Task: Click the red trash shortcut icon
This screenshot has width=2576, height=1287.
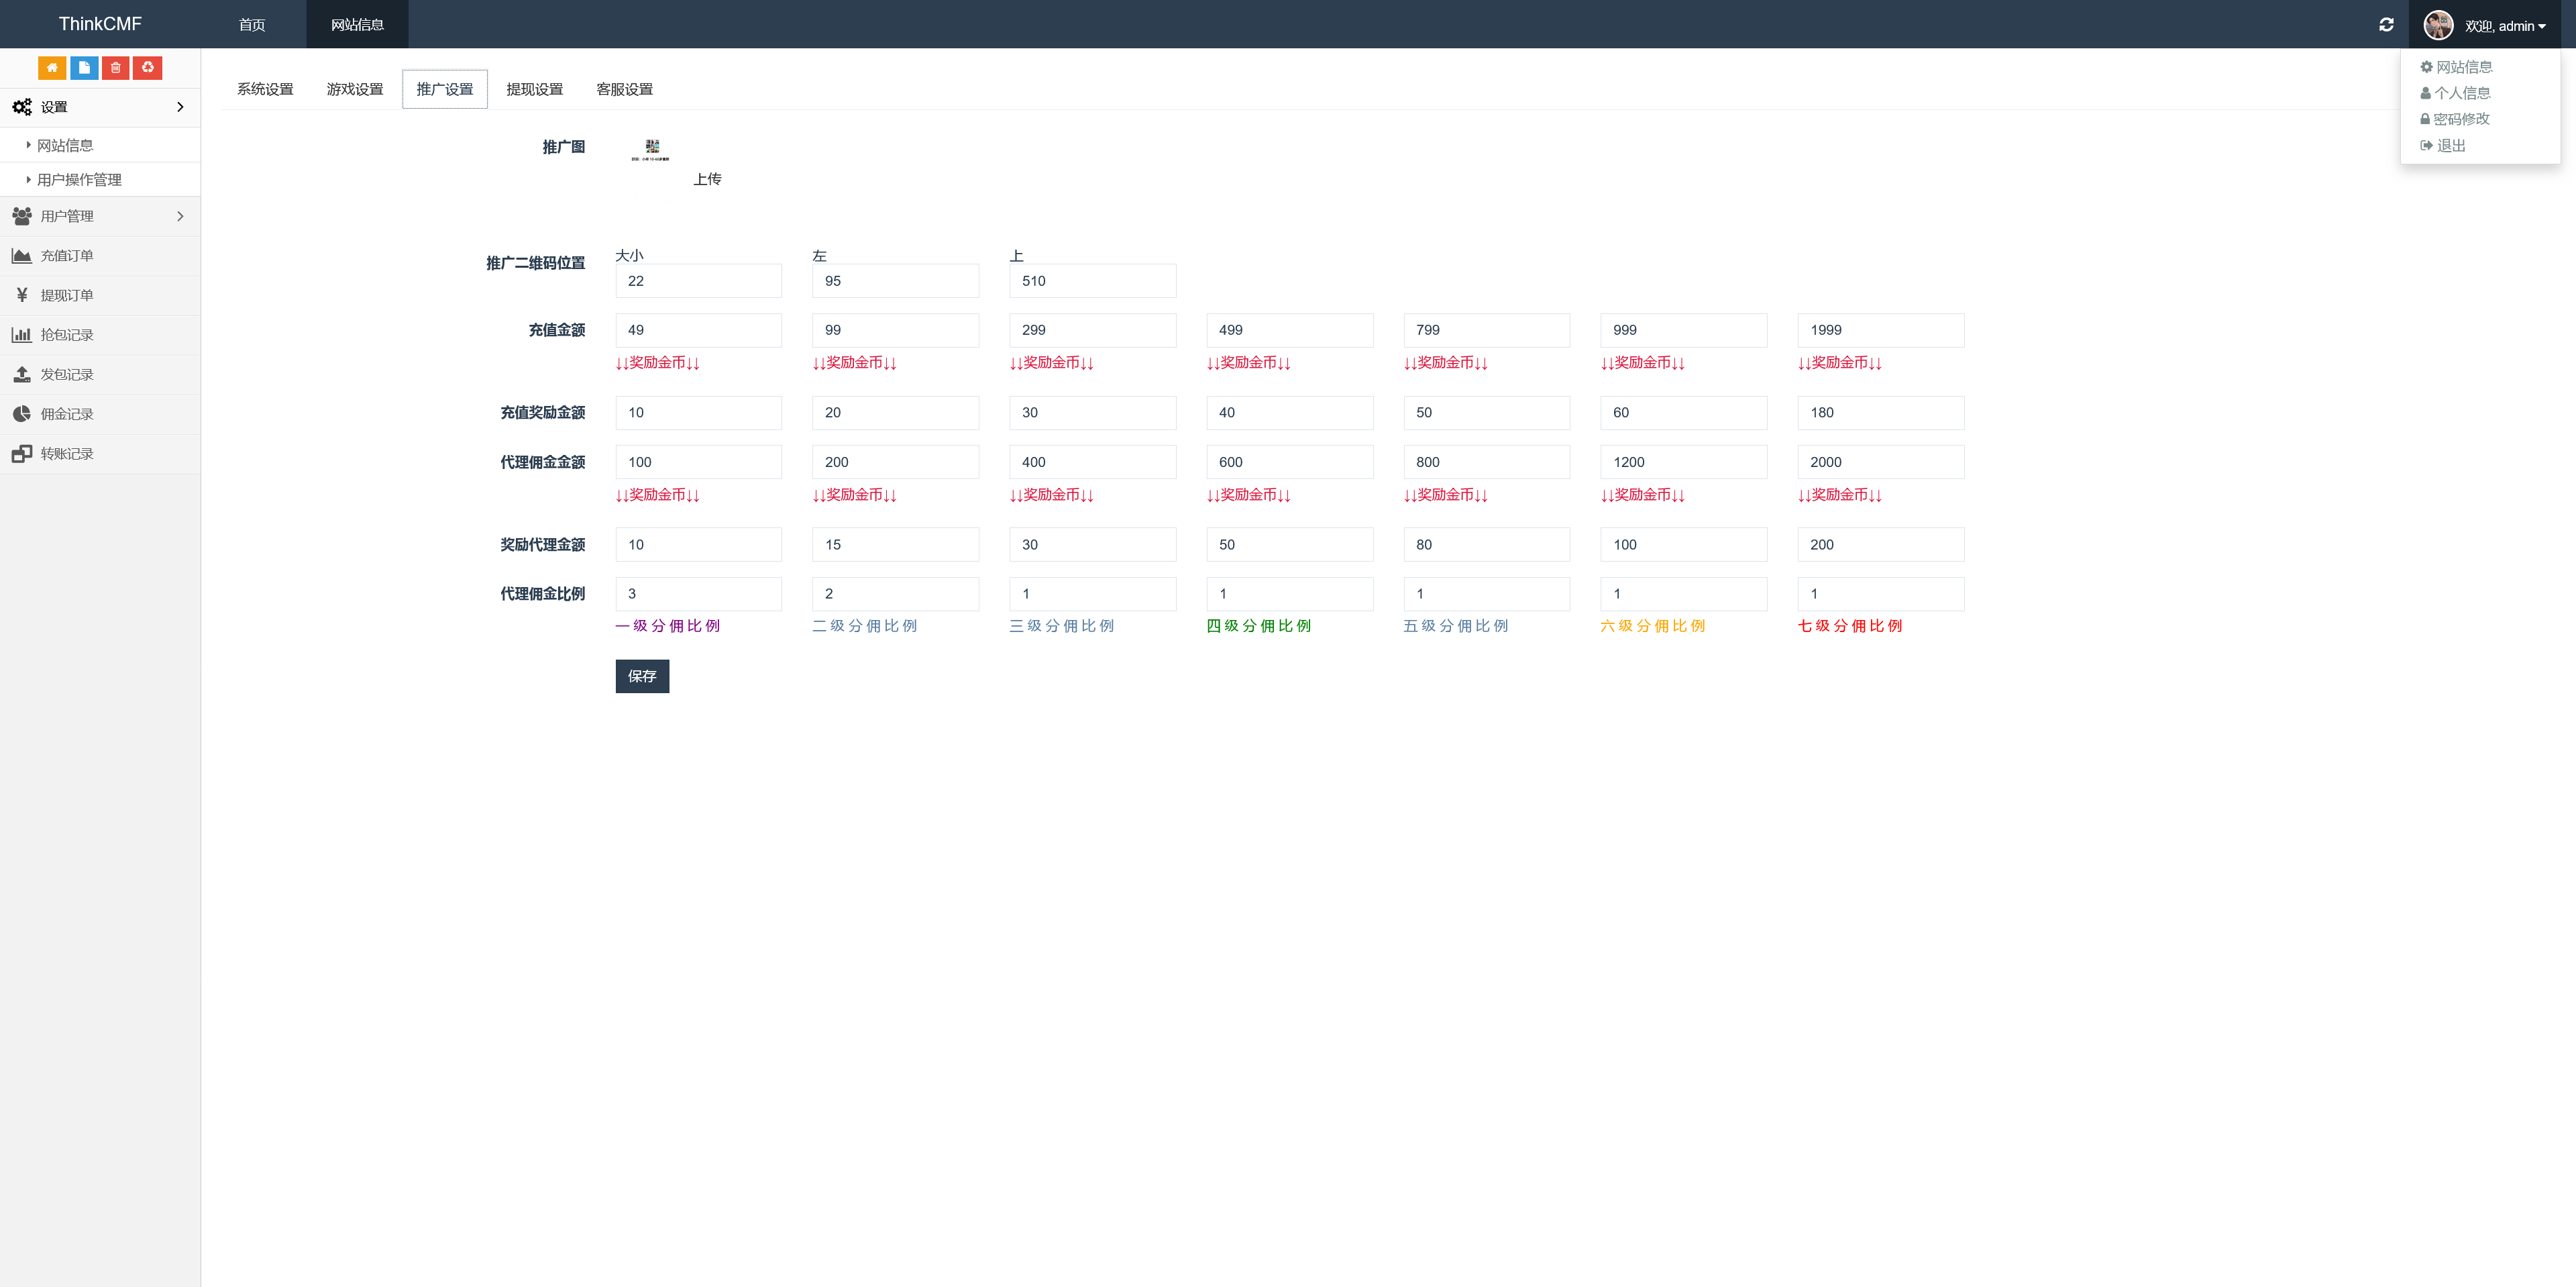Action: 116,67
